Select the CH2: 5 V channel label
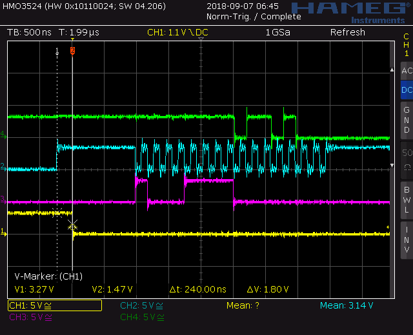Screen dimensions: 413x335 (x=141, y=305)
